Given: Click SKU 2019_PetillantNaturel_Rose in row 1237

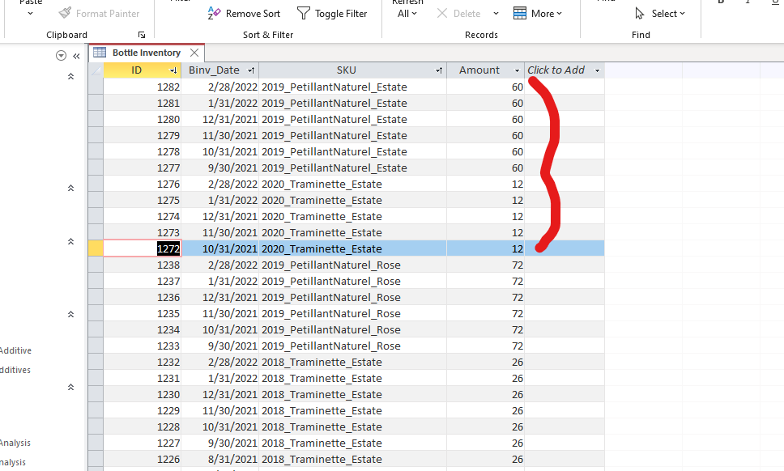Looking at the screenshot, I should [x=352, y=281].
